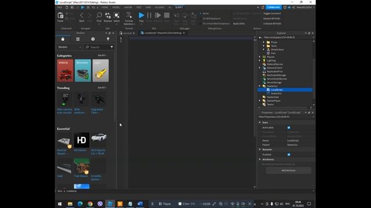Viewport: 371px width, 208px height.
Task: Click the Step Over debugger icon
Action: 185,16
